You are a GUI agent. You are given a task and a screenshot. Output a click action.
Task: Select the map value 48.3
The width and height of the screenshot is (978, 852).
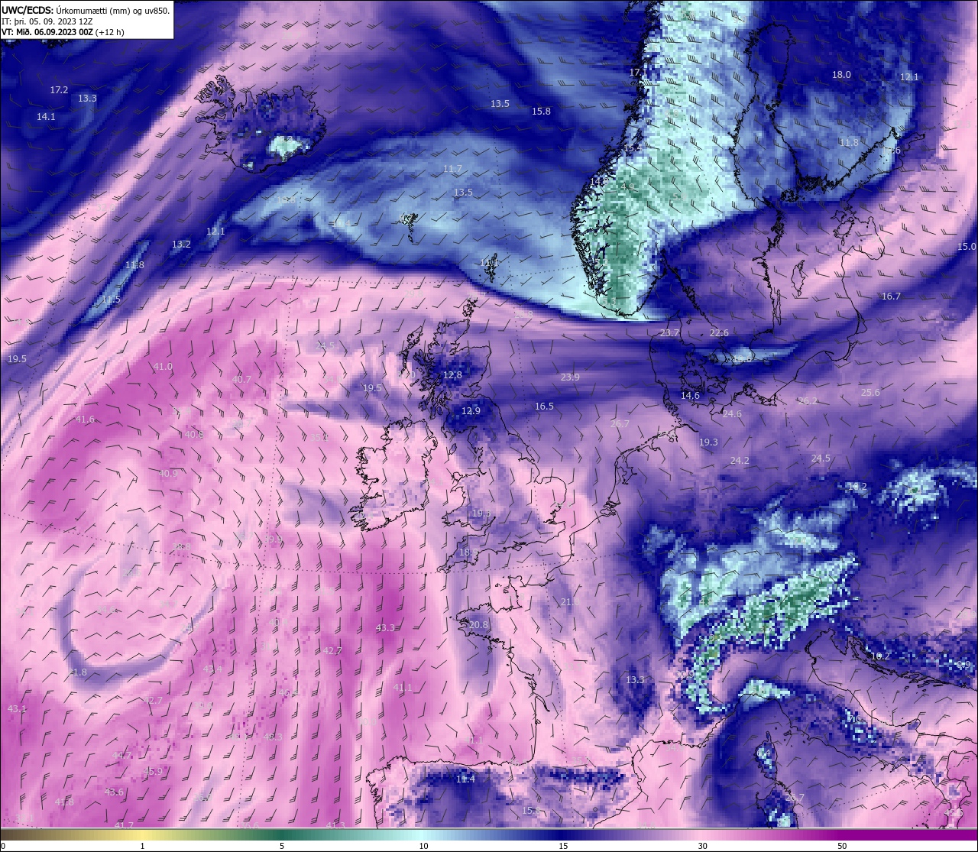[x=273, y=737]
